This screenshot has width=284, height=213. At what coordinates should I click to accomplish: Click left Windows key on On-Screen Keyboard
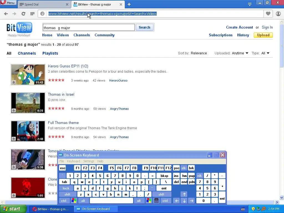74,201
